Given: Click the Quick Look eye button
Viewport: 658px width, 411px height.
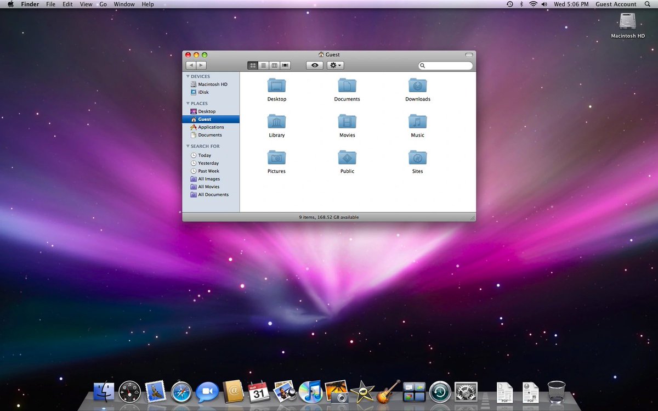Looking at the screenshot, I should tap(315, 65).
